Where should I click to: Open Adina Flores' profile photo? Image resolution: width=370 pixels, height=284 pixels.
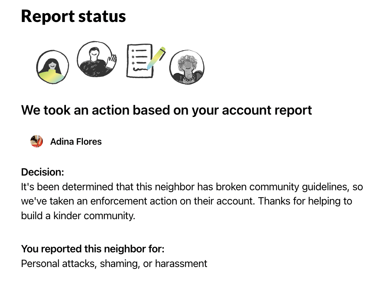tap(37, 141)
